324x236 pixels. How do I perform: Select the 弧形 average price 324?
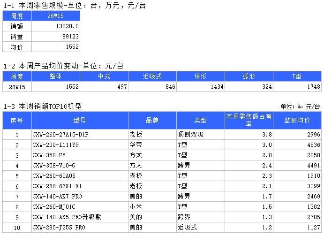point(267,87)
